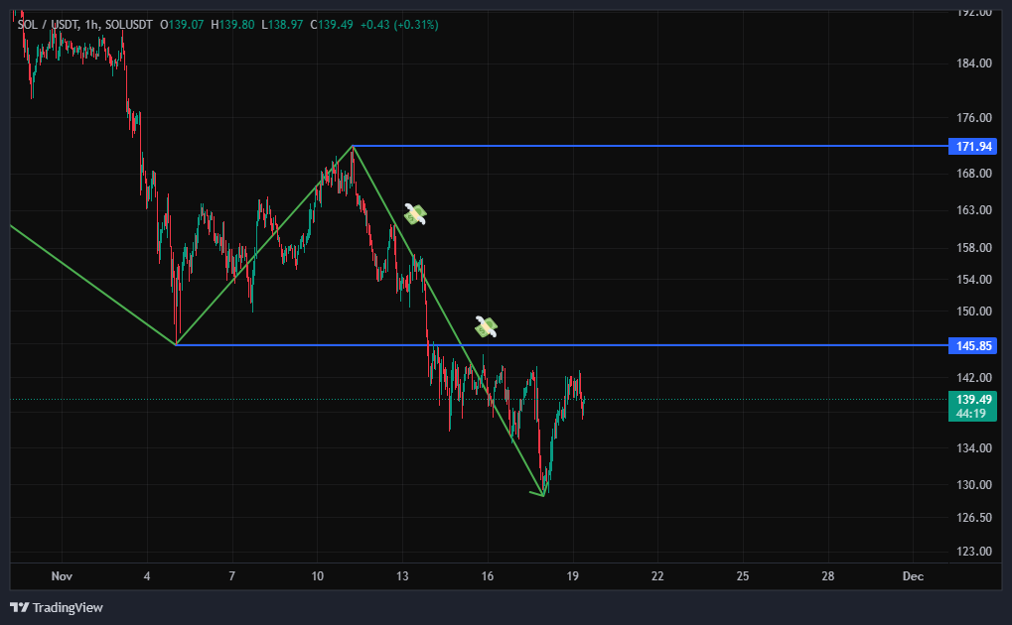Click the Nov label on time axis
The image size is (1012, 625).
(x=62, y=576)
